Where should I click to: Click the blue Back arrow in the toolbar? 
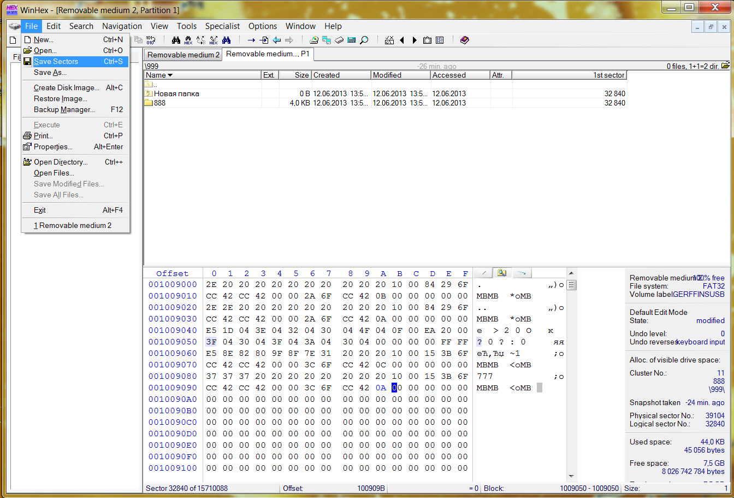coord(276,40)
